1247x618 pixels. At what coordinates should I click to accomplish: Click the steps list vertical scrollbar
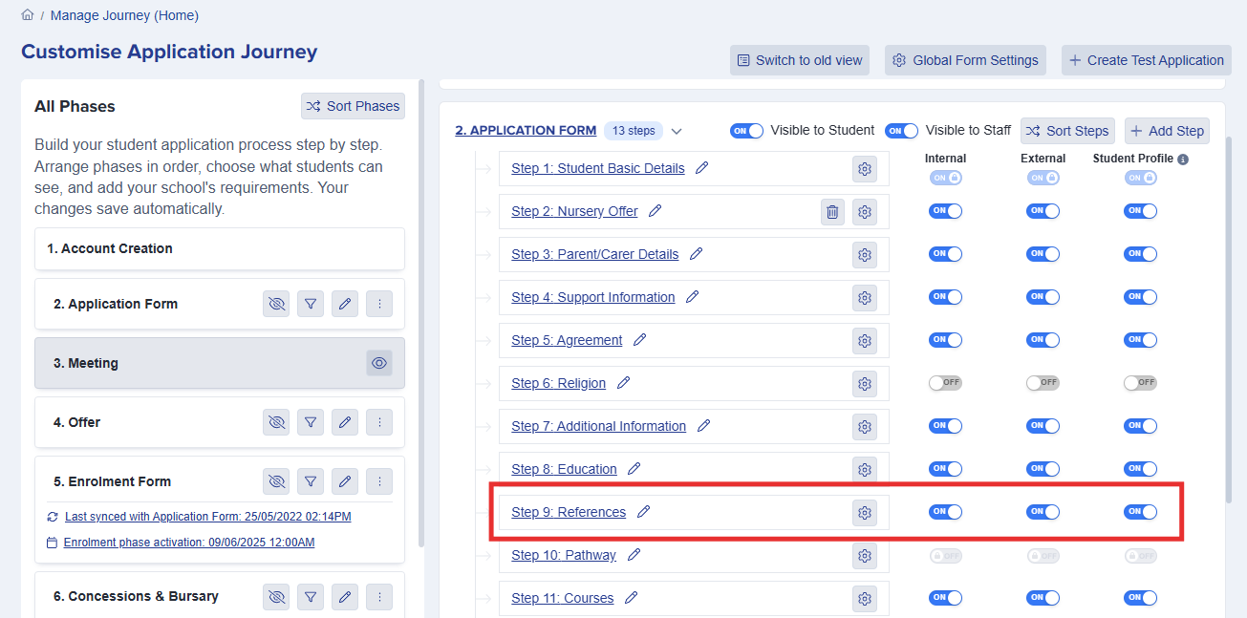(1231, 315)
